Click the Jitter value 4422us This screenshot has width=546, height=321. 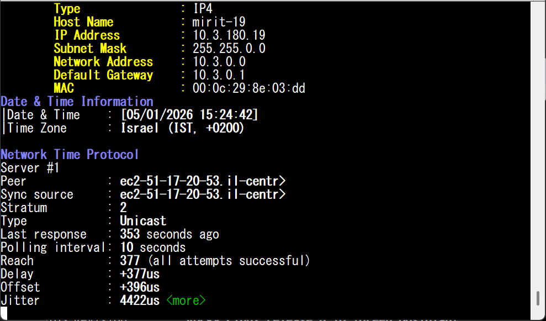[140, 301]
